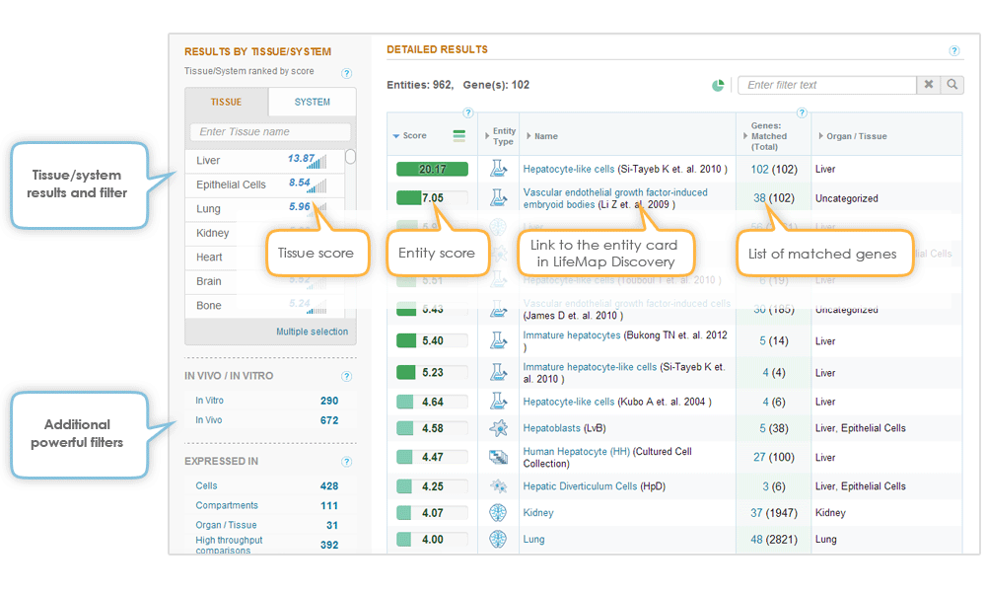Select Liver tissue in the tissue list
The height and width of the screenshot is (592, 986).
208,160
